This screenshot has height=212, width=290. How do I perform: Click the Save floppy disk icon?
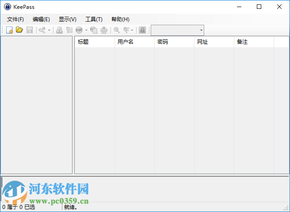tap(30, 30)
